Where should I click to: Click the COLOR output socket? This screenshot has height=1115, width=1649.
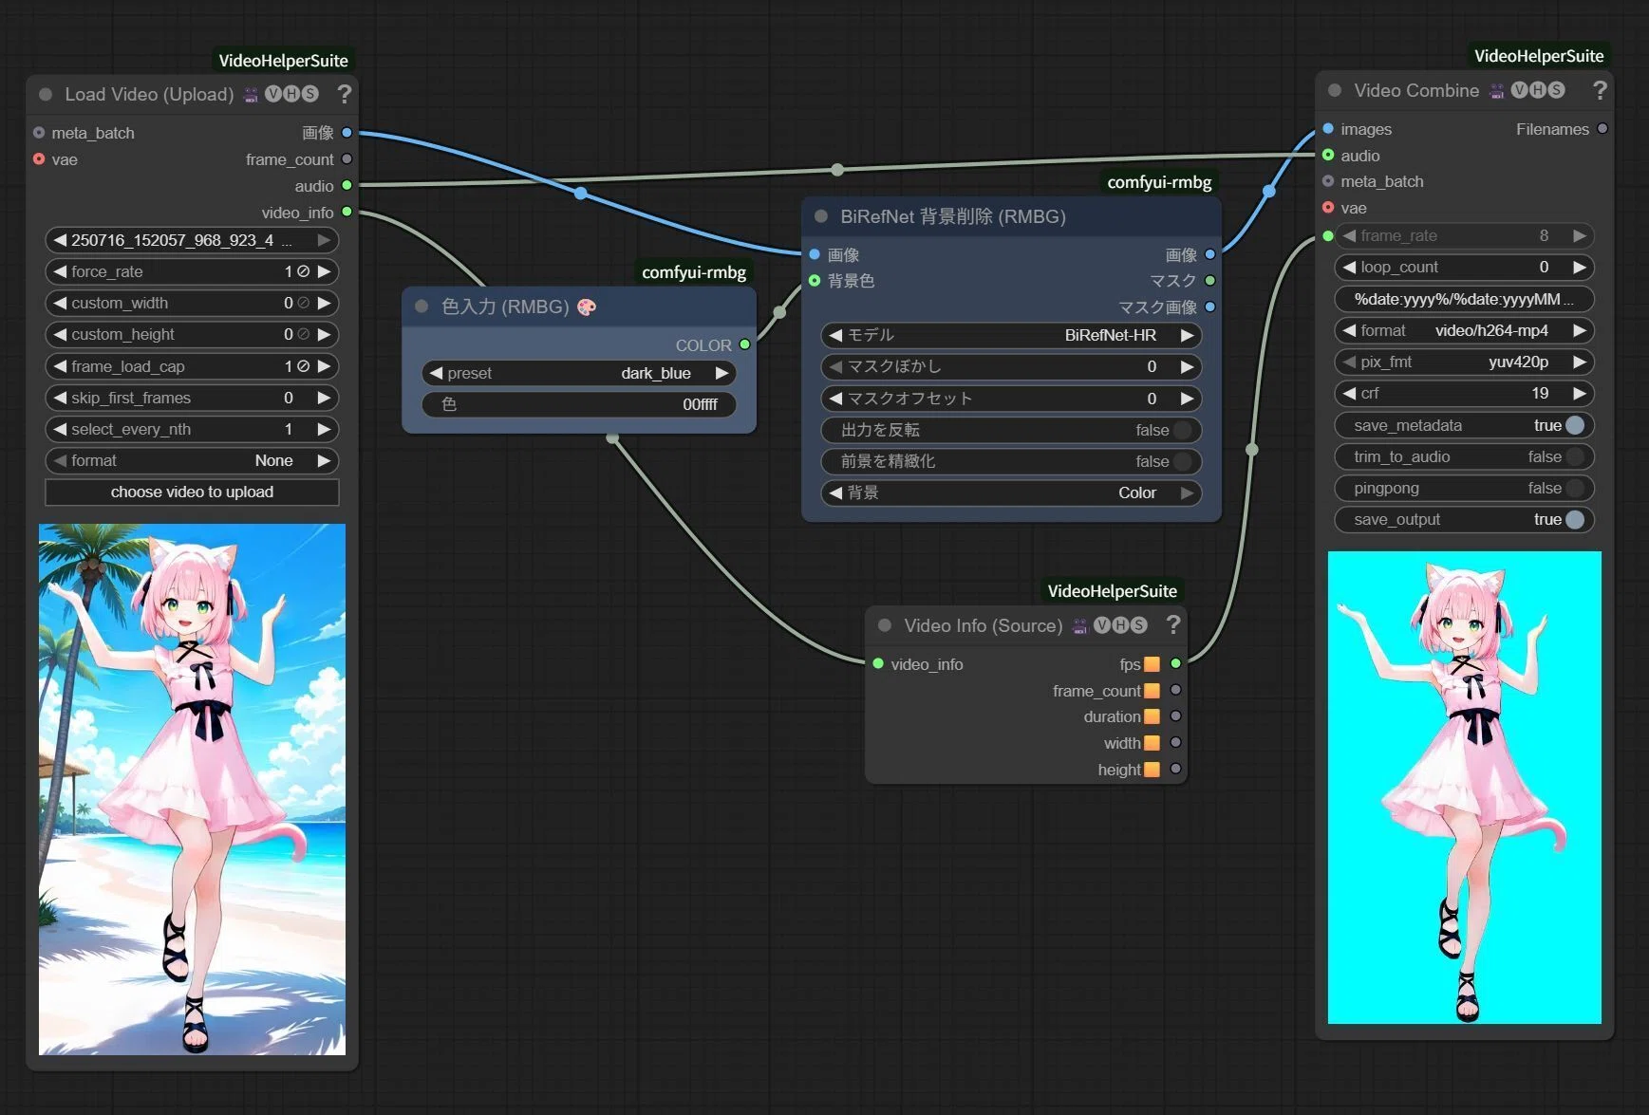pos(744,344)
